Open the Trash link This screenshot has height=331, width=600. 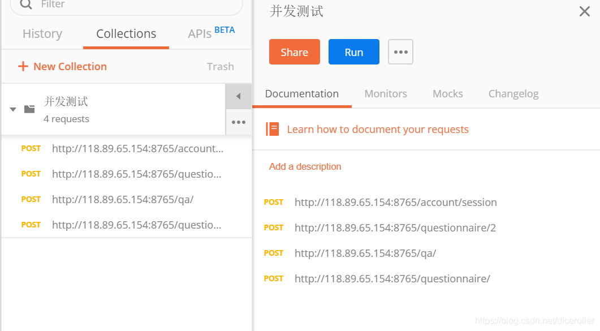[221, 67]
